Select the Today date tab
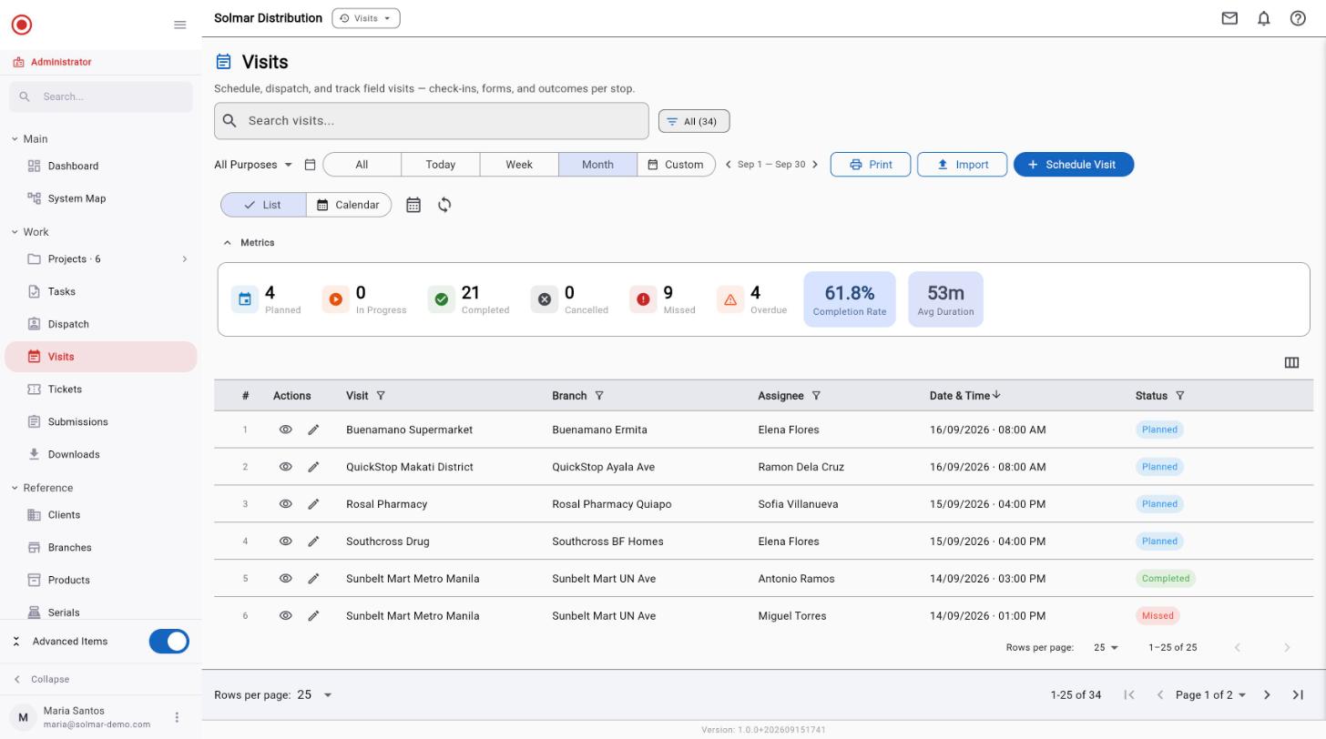 (440, 165)
